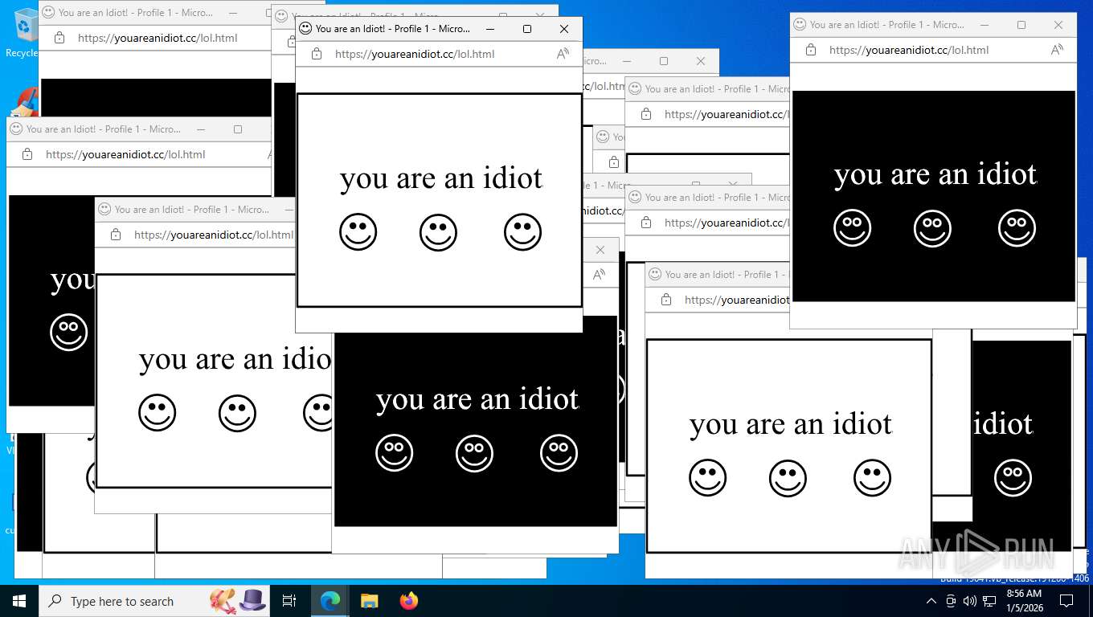
Task: Click the smiley favicon of the popup next to the Recycle Bin
Action: tap(48, 12)
